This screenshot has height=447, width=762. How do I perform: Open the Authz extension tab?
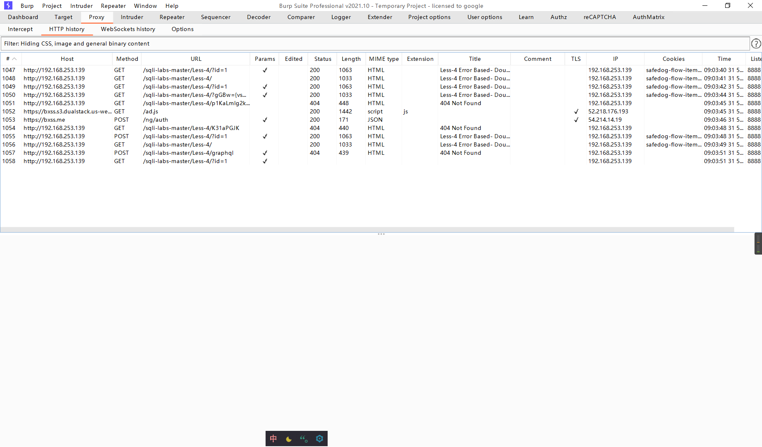[x=559, y=17]
